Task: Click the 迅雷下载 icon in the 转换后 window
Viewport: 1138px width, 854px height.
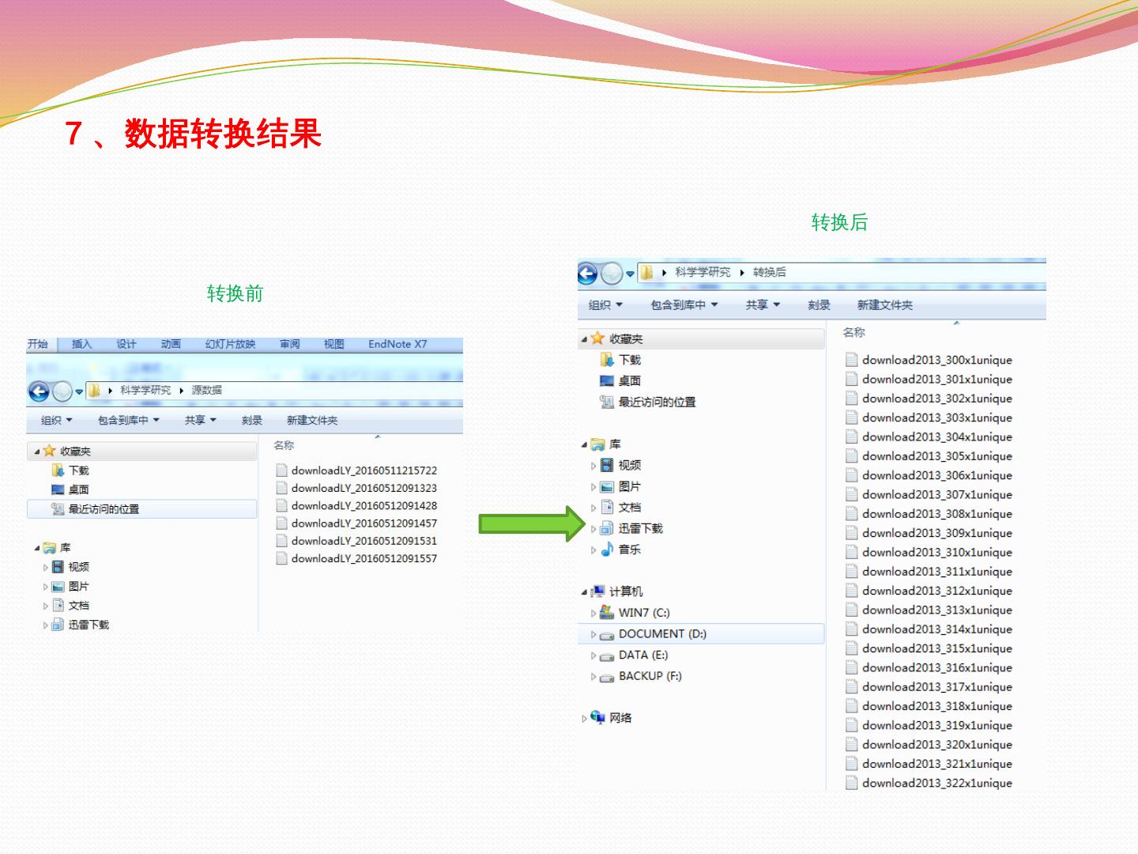Action: tap(607, 528)
